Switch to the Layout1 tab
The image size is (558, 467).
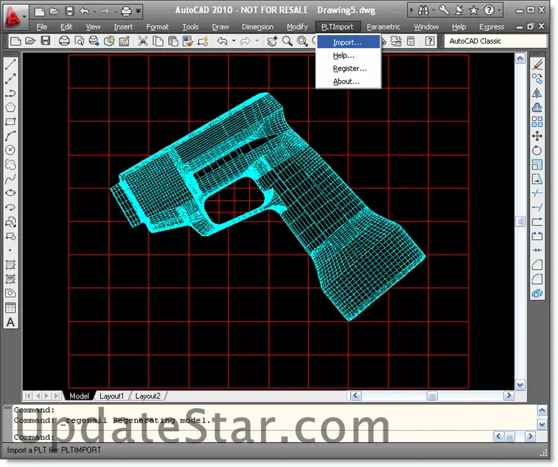[112, 396]
